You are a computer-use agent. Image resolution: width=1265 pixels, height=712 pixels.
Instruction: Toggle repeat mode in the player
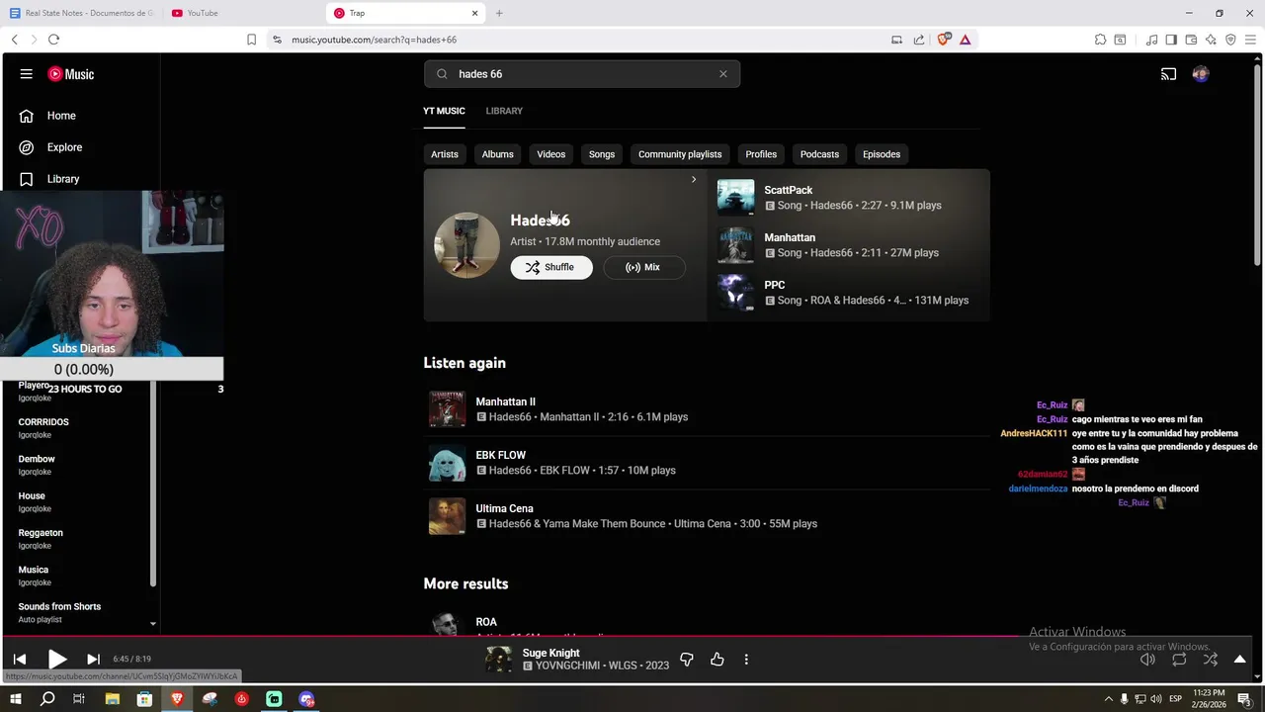tap(1179, 659)
